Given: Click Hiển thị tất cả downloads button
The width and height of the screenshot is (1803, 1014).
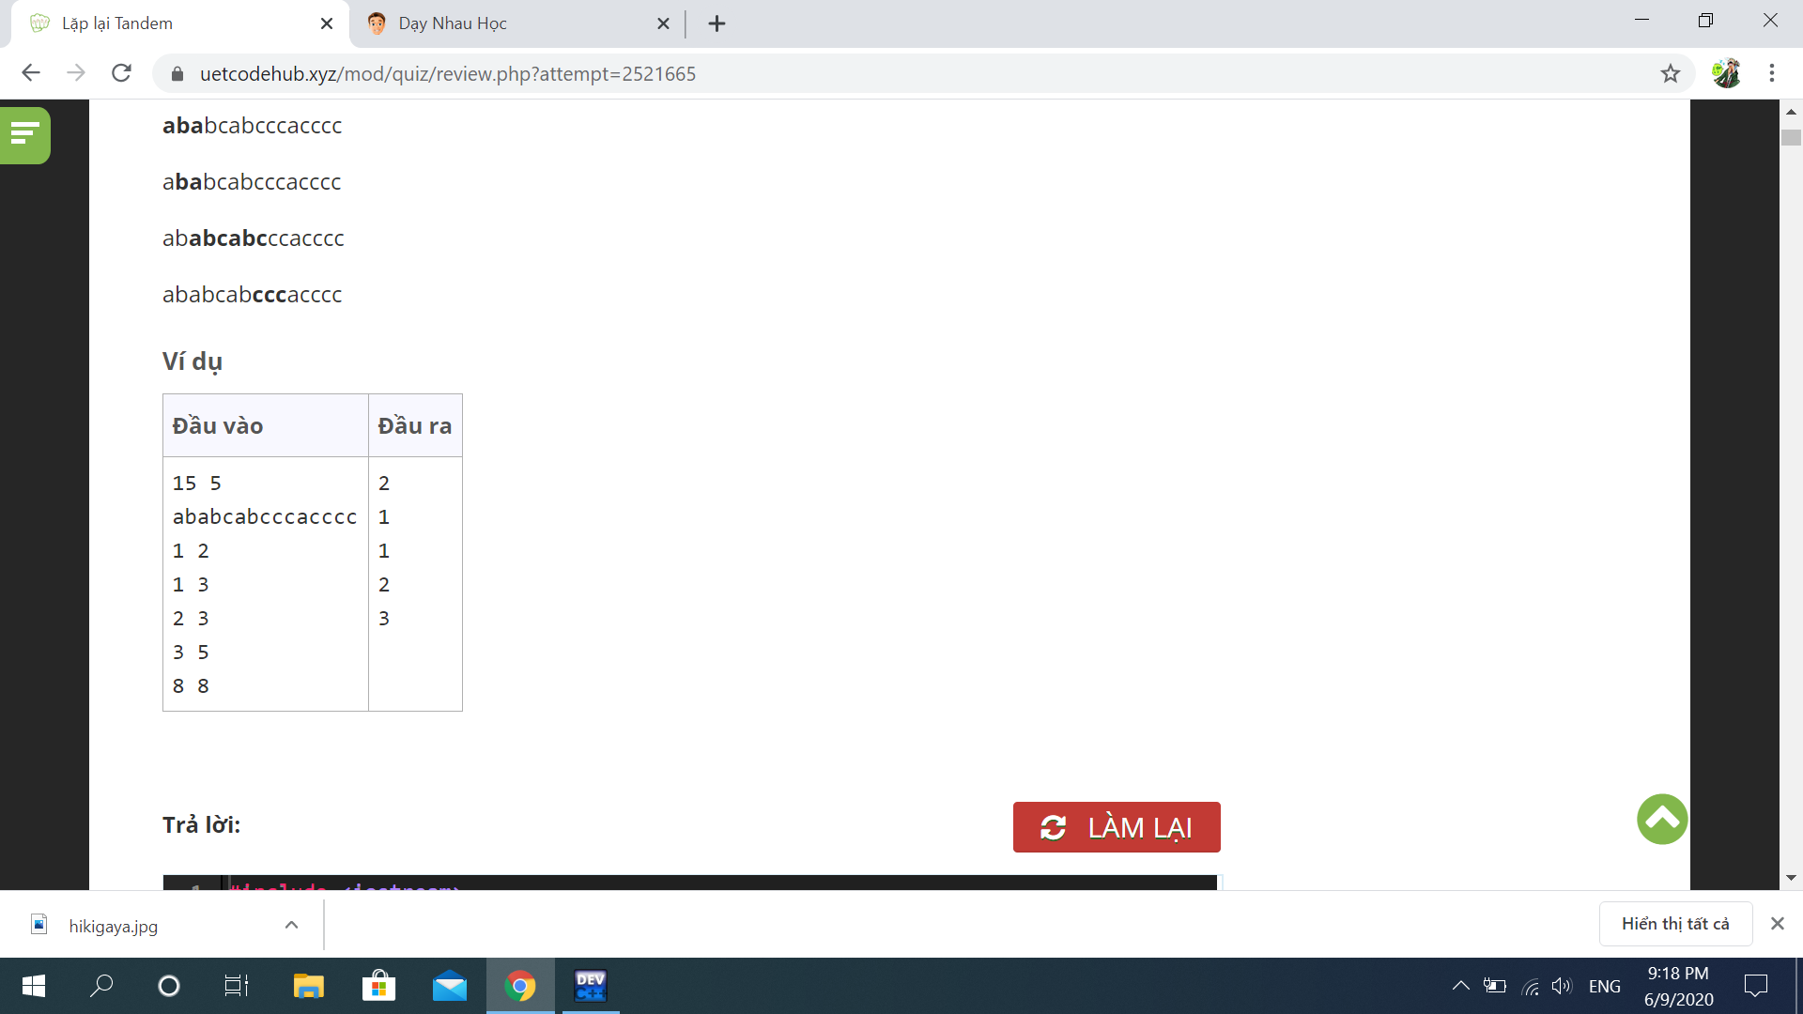Looking at the screenshot, I should (1674, 924).
